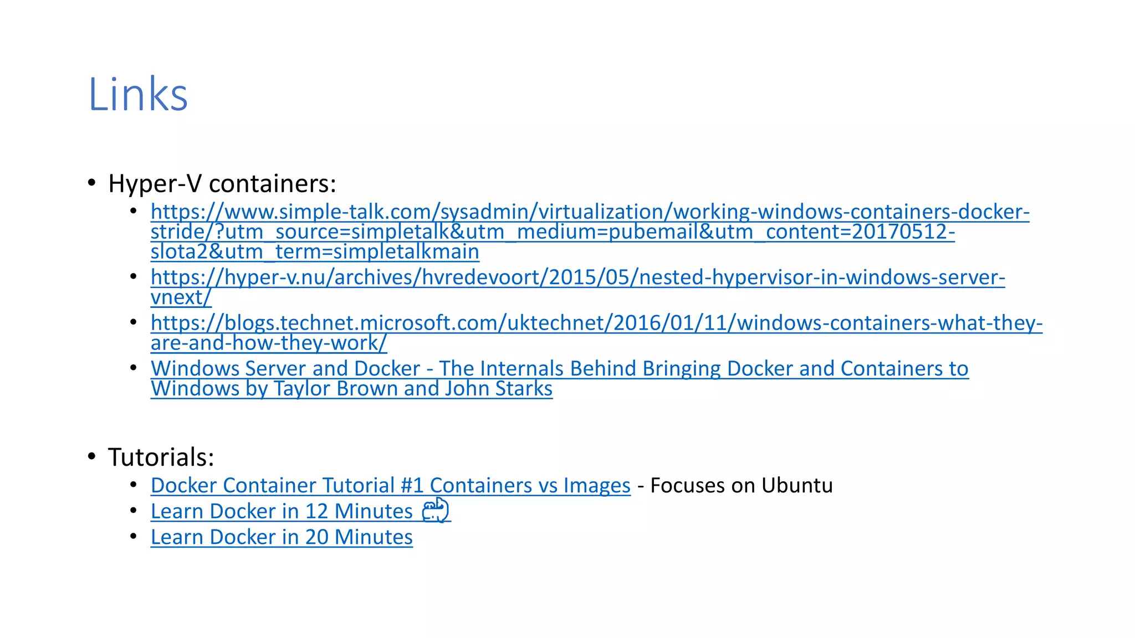Click bullet beside Learn Docker in 20 Minutes

click(x=133, y=536)
